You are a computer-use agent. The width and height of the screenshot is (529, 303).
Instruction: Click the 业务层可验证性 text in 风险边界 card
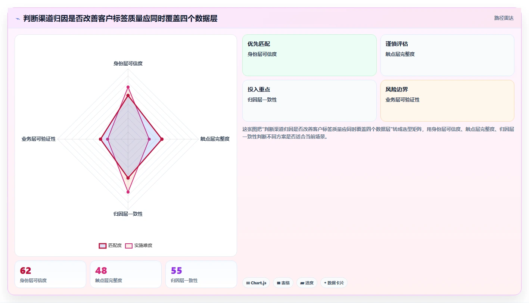click(402, 100)
